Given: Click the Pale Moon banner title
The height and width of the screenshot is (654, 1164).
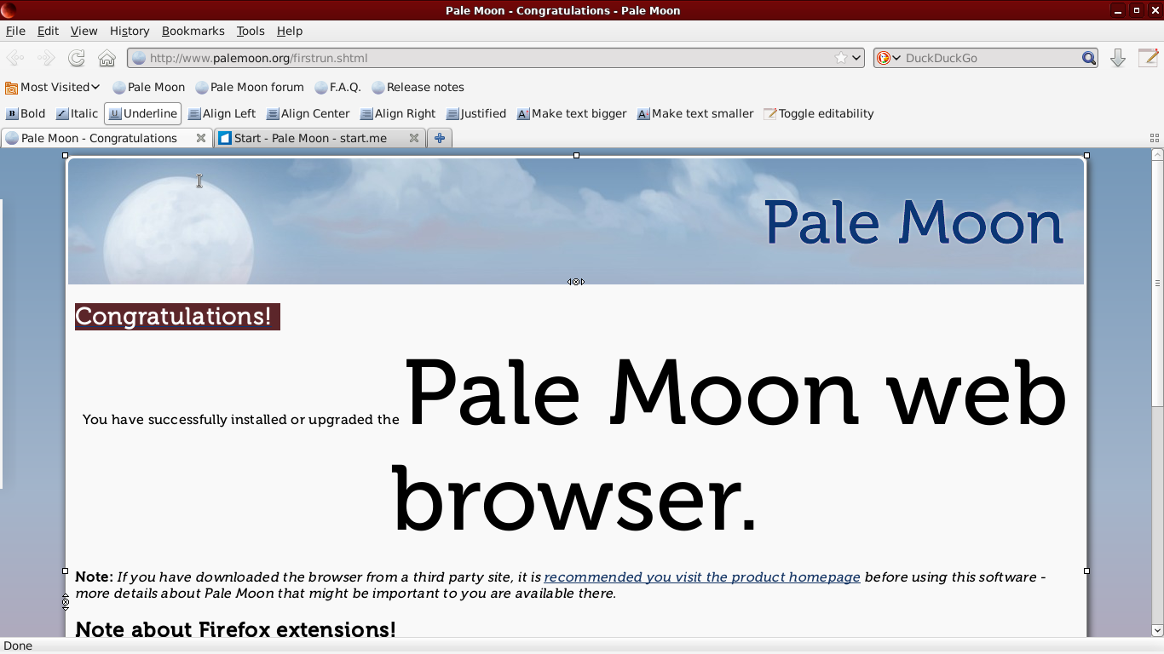Looking at the screenshot, I should click(x=913, y=223).
